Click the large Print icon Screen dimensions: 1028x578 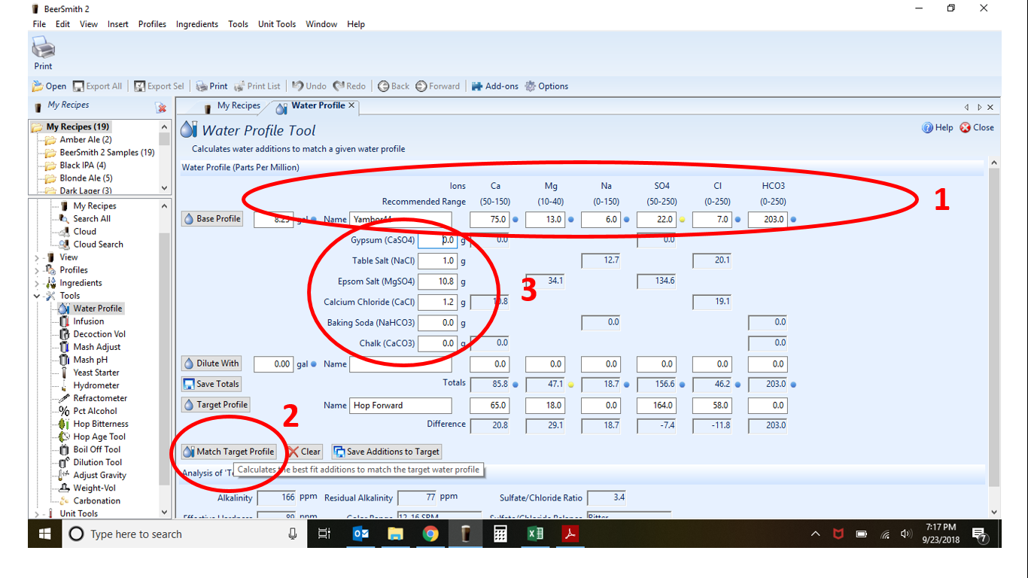(x=43, y=53)
